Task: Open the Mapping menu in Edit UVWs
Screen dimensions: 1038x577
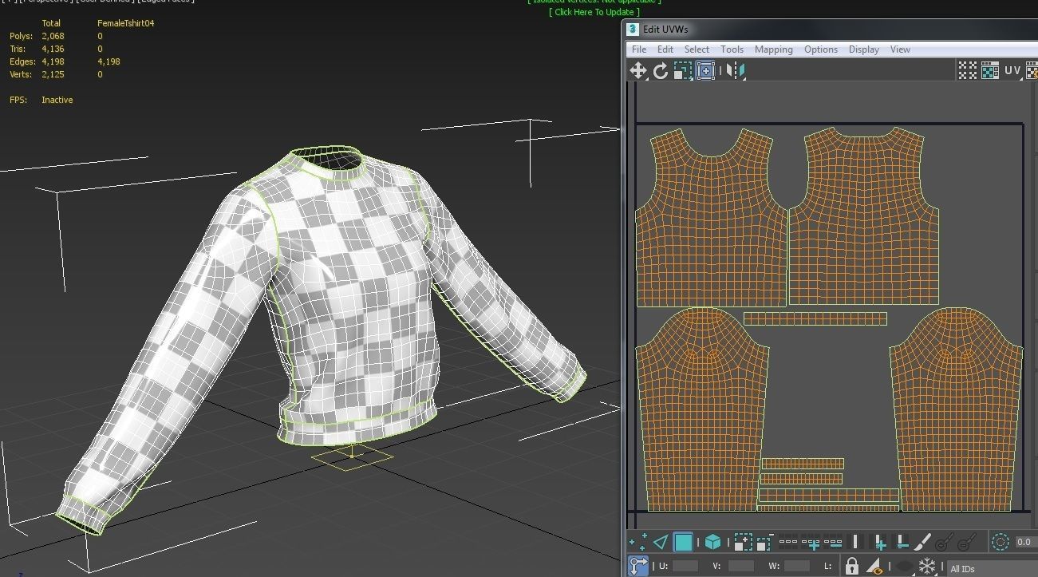Action: point(774,49)
